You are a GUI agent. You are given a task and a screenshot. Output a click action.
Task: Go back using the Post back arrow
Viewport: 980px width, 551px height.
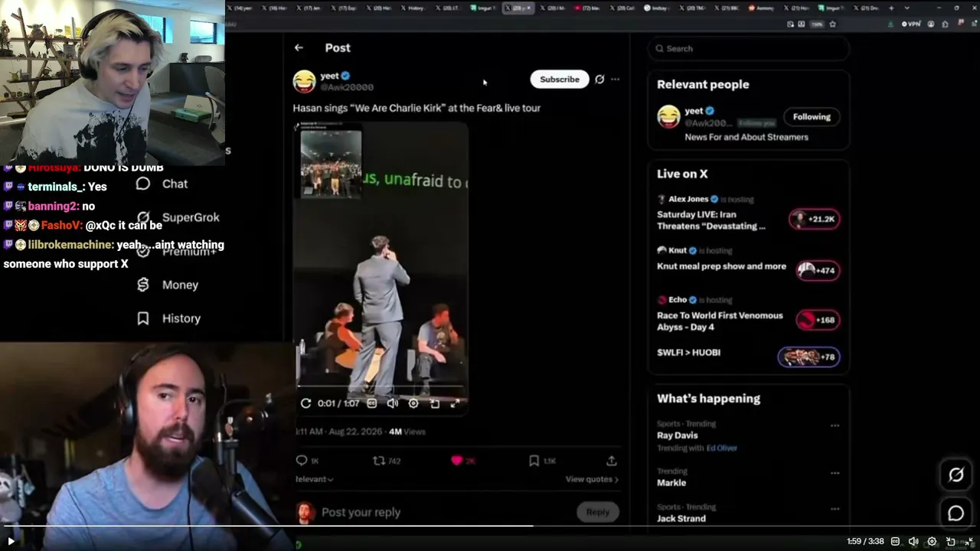pyautogui.click(x=299, y=47)
